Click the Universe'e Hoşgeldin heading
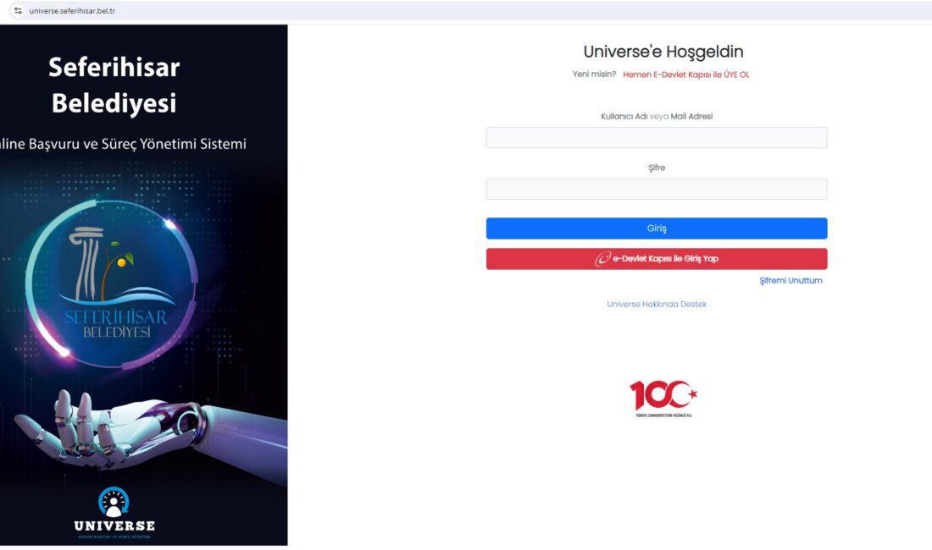This screenshot has height=550, width=932. coord(663,52)
